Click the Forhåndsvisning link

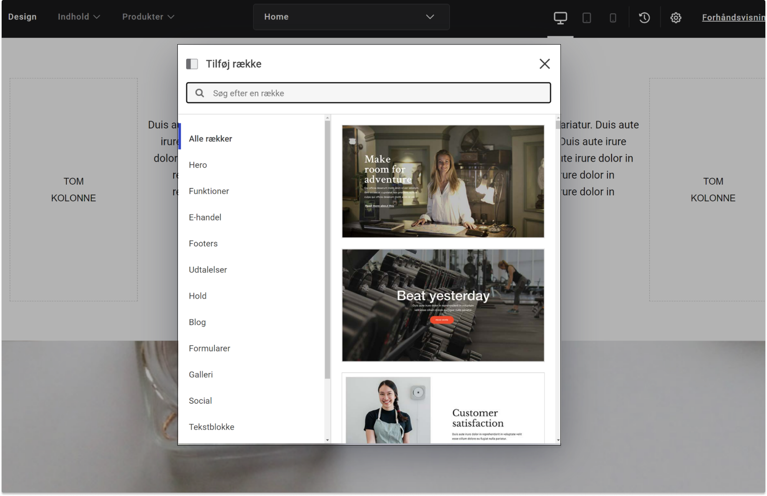[734, 18]
